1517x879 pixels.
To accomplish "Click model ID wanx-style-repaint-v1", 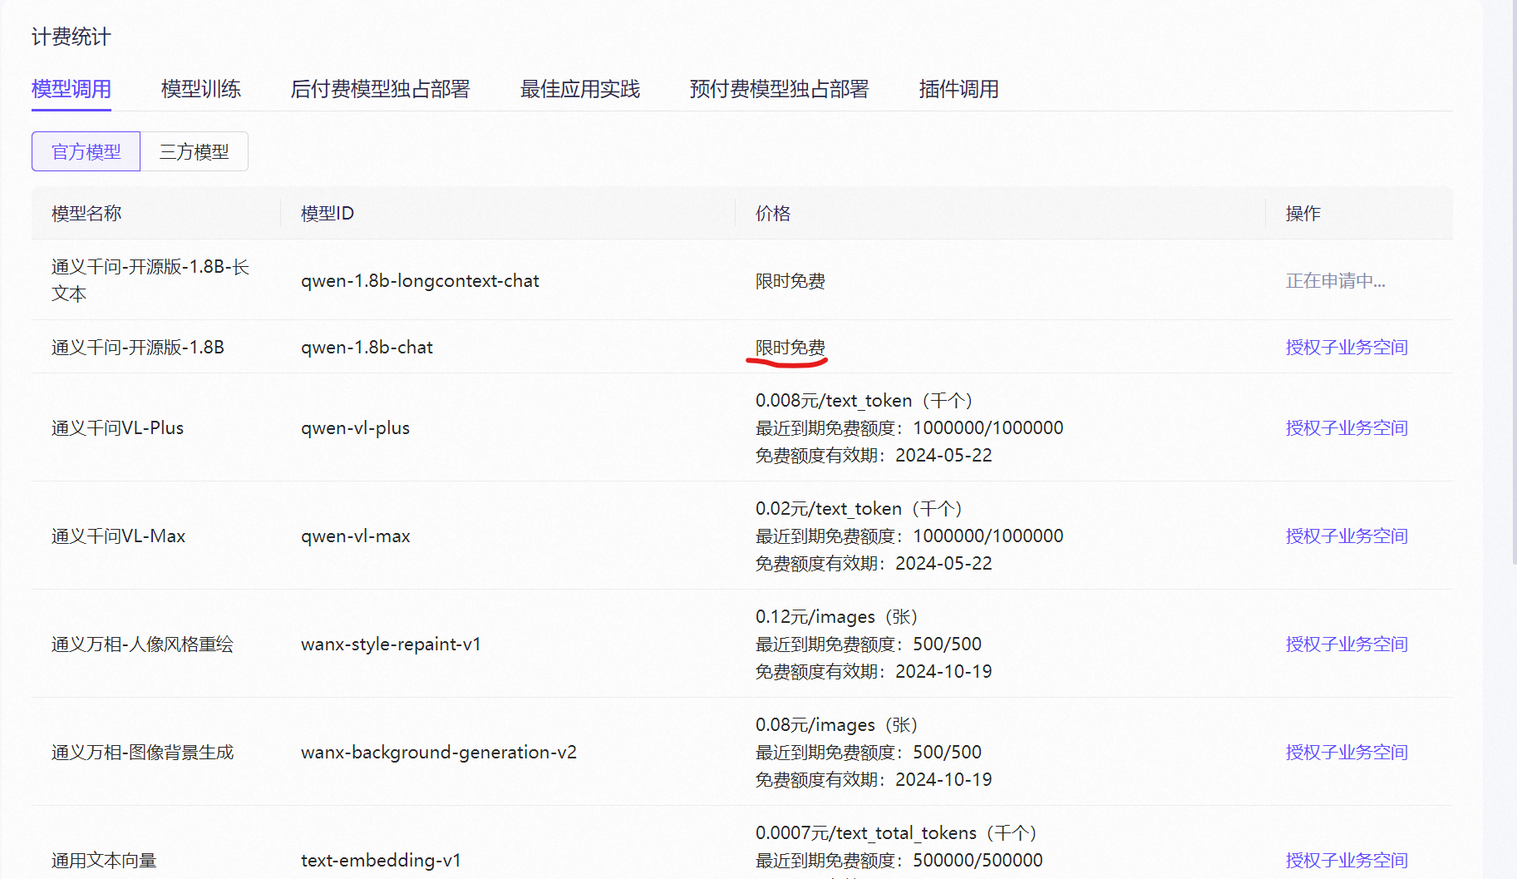I will tap(391, 644).
